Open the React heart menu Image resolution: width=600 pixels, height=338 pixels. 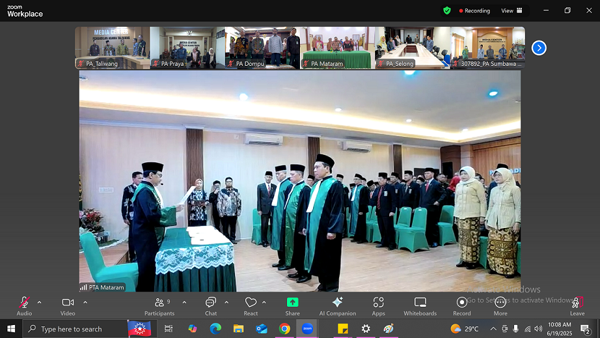(251, 306)
